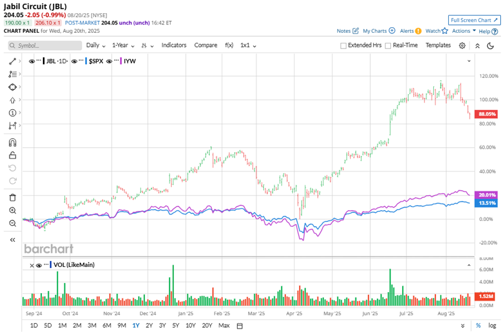Click the padlock lock-drawings icon

pyautogui.click(x=12, y=155)
